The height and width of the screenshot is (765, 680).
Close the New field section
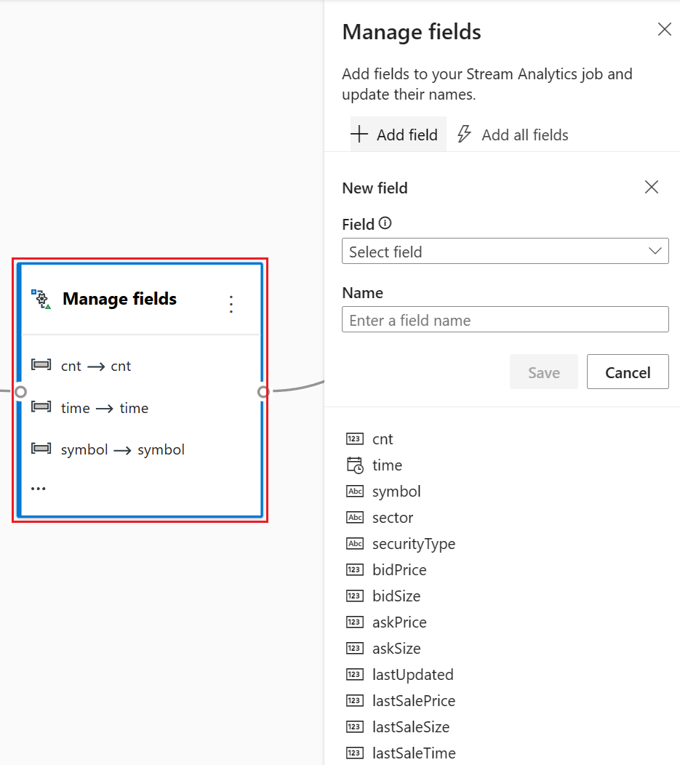coord(651,188)
